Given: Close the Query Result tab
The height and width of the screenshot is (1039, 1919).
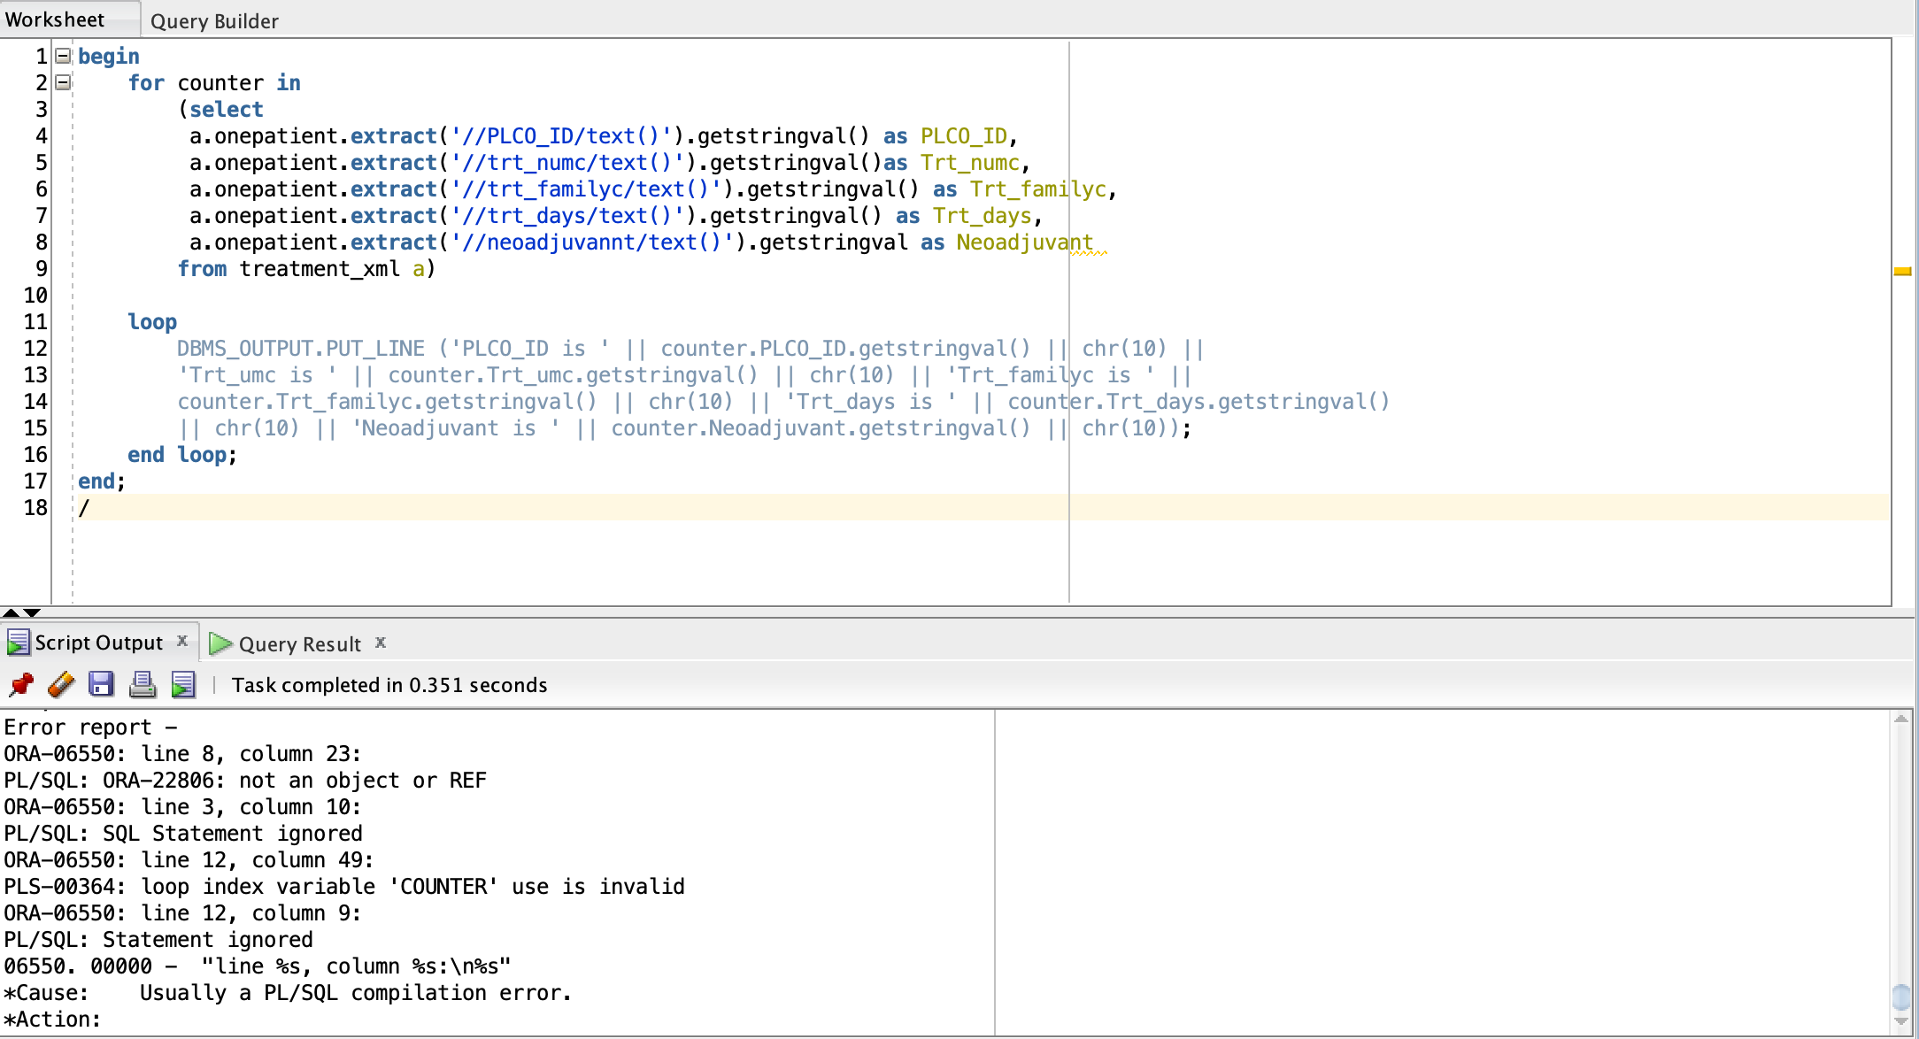Looking at the screenshot, I should 381,643.
